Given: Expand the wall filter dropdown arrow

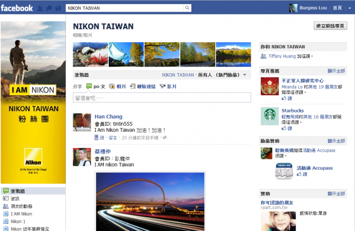Looking at the screenshot, I should click(245, 75).
